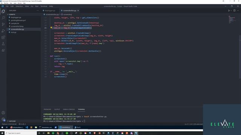241x135 pixels.
Task: Open the Help menu in VS Code
Action: click(x=51, y=6)
